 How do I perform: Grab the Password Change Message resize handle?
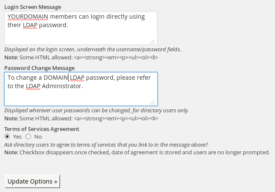[152, 102]
